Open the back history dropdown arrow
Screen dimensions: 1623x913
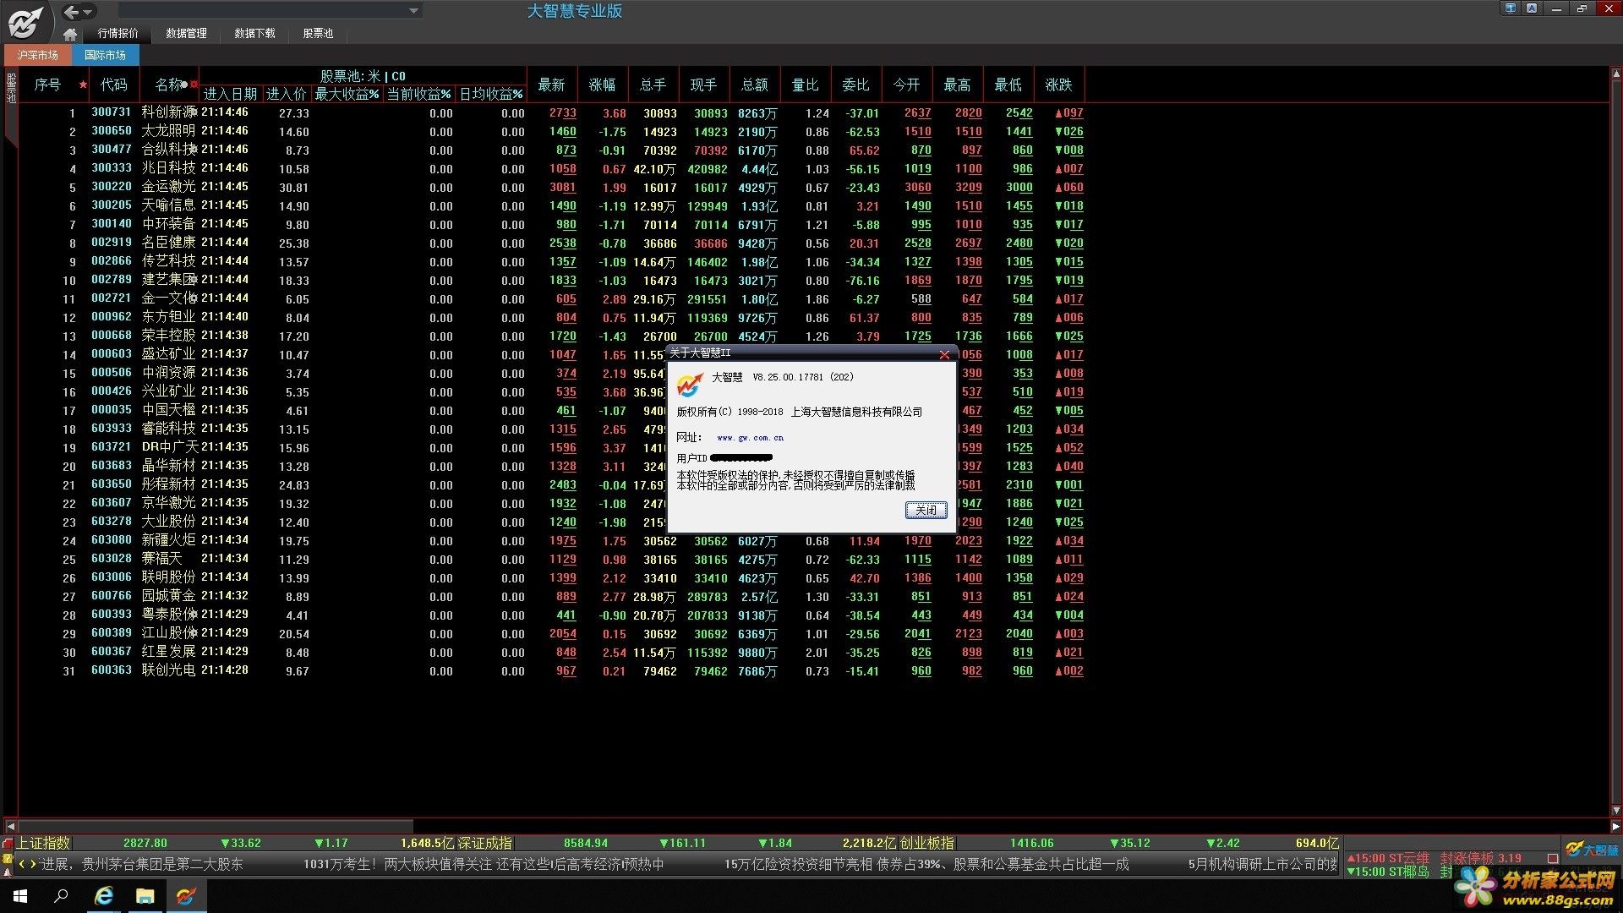[88, 12]
